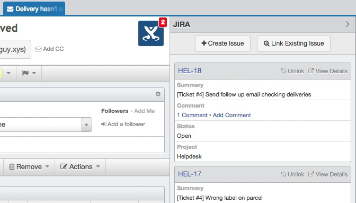The image size is (356, 203).
Task: Open the 1 Comment link on HEL-18
Action: tap(192, 115)
